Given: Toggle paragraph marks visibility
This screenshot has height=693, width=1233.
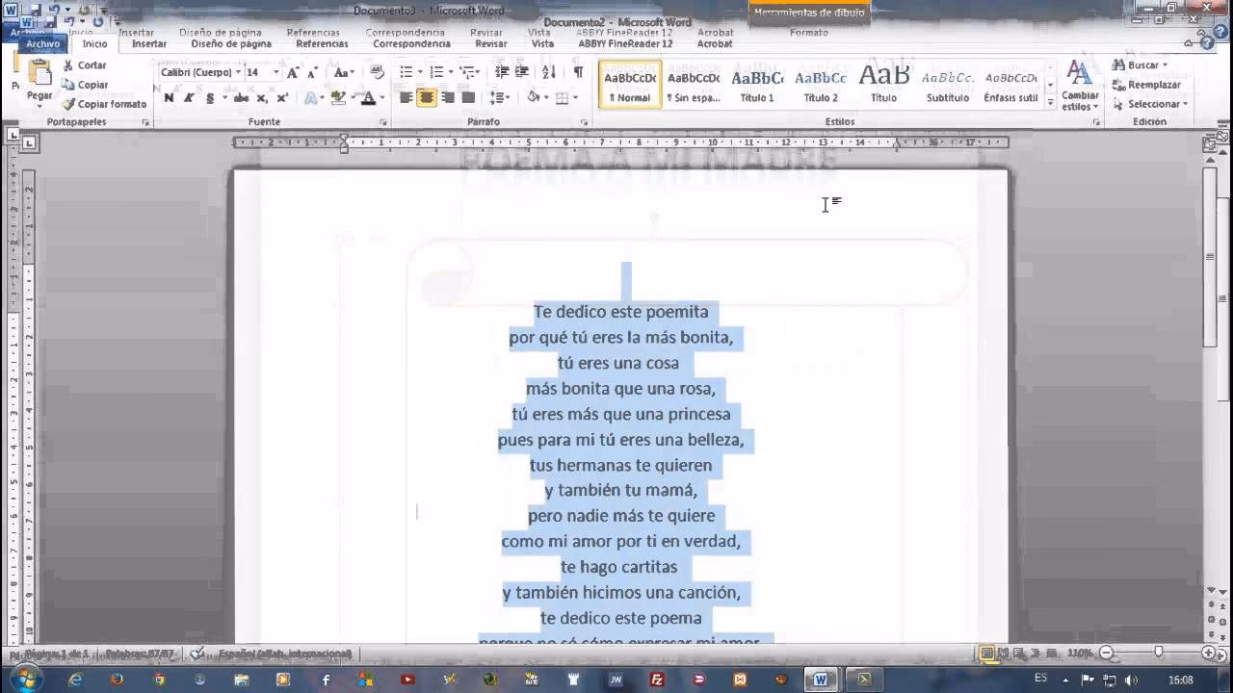Looking at the screenshot, I should pyautogui.click(x=579, y=72).
